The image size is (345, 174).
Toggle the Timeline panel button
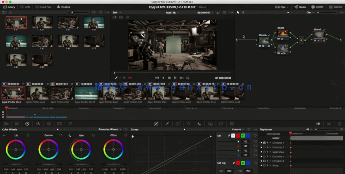click(x=63, y=7)
